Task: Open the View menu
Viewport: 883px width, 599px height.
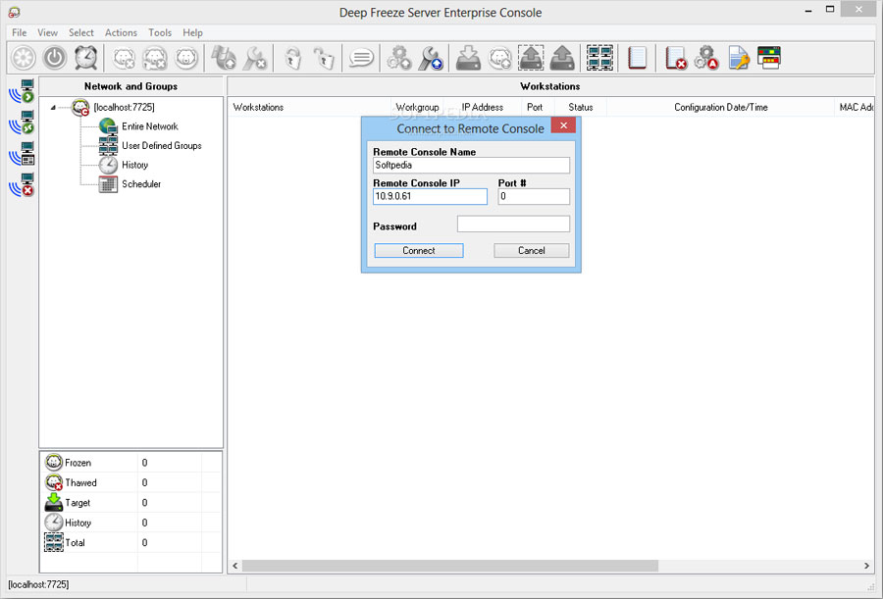Action: click(47, 32)
